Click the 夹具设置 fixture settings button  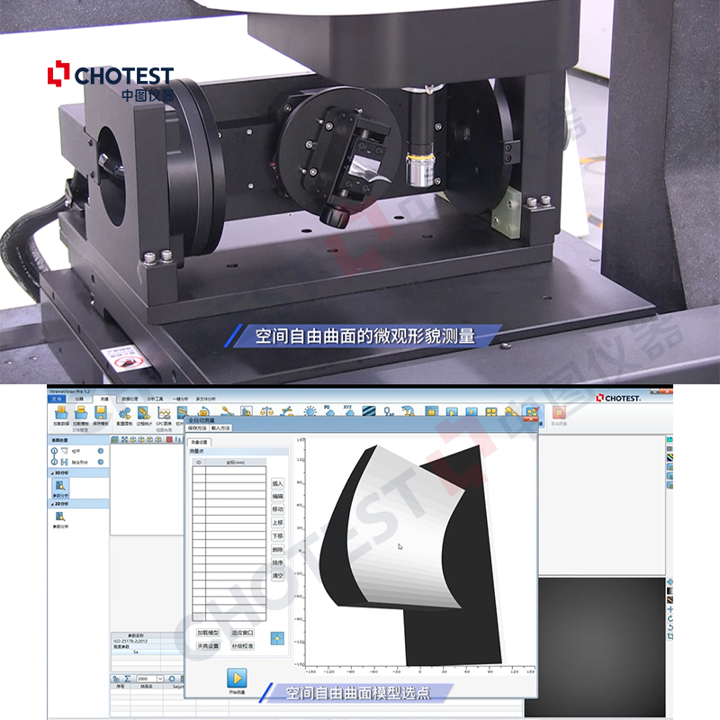208,645
